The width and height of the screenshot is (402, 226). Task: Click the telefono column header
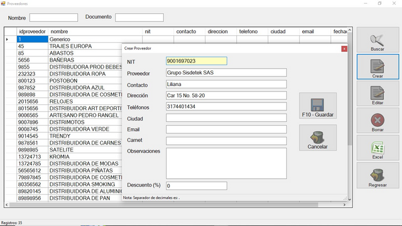pyautogui.click(x=252, y=31)
